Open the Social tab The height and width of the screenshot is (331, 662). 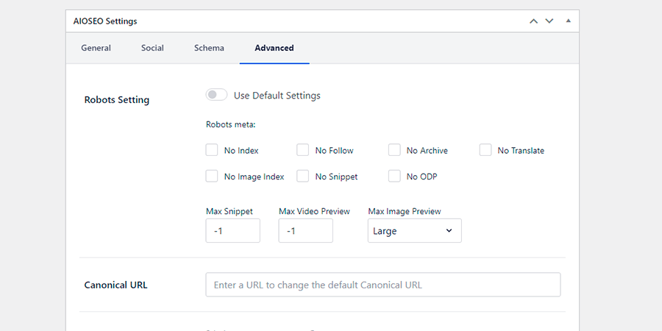[152, 49]
